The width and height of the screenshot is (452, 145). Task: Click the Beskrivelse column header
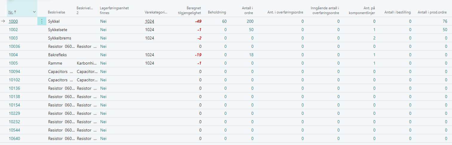(56, 12)
